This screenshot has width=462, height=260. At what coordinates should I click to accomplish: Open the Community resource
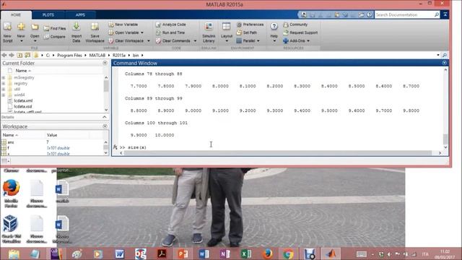point(295,25)
